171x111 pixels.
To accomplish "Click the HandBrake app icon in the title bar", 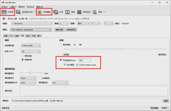I will pyautogui.click(x=3, y=2).
